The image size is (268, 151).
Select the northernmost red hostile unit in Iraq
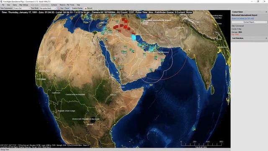pyautogui.click(x=124, y=19)
